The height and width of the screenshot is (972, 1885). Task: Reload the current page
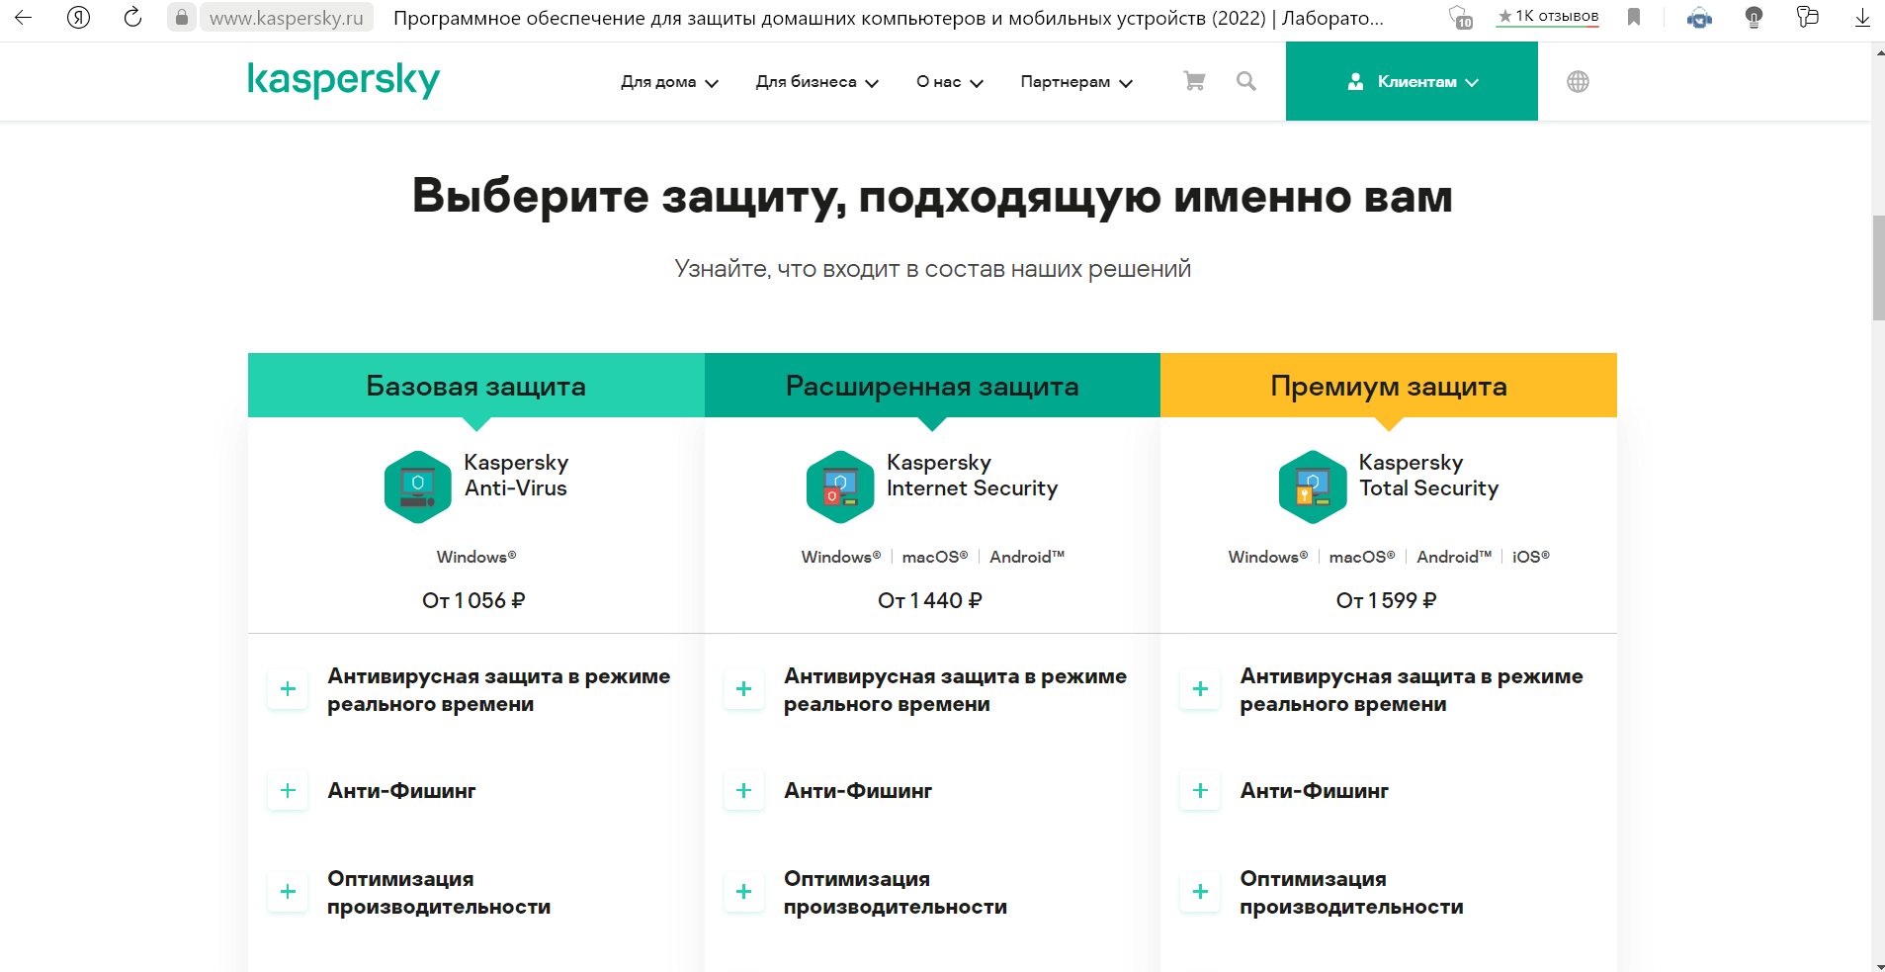[132, 17]
